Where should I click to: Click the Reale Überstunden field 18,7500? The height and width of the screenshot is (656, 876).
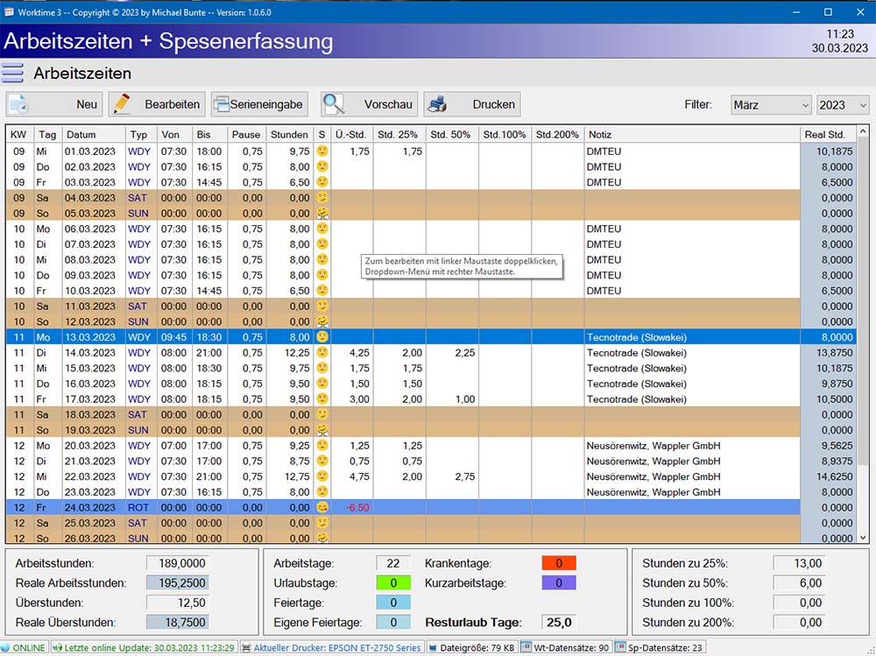[x=177, y=623]
